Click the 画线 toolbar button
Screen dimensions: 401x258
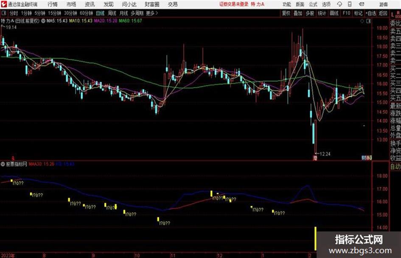(334, 13)
